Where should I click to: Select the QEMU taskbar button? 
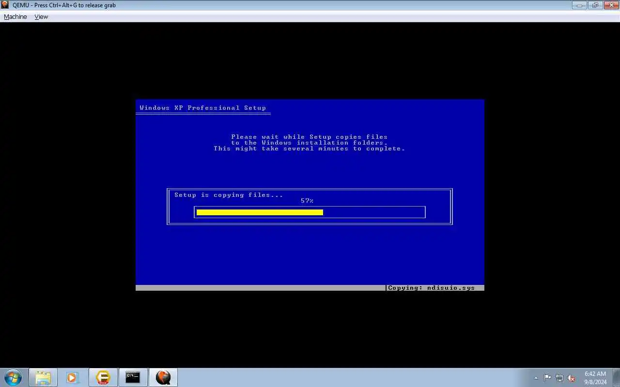(163, 377)
